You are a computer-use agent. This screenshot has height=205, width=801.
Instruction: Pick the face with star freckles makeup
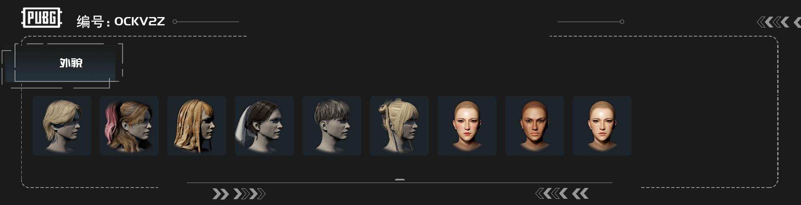(602, 126)
